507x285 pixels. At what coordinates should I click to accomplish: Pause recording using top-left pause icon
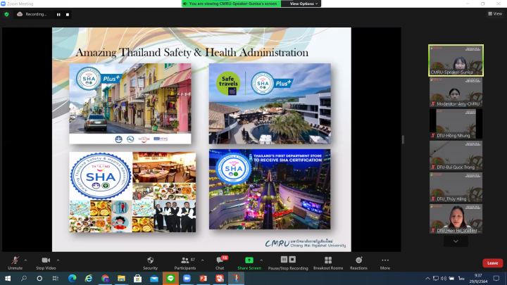click(58, 15)
